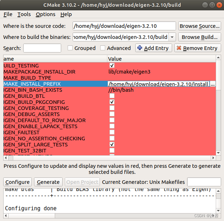Click the output log's scroll up arrow

[x=218, y=191]
